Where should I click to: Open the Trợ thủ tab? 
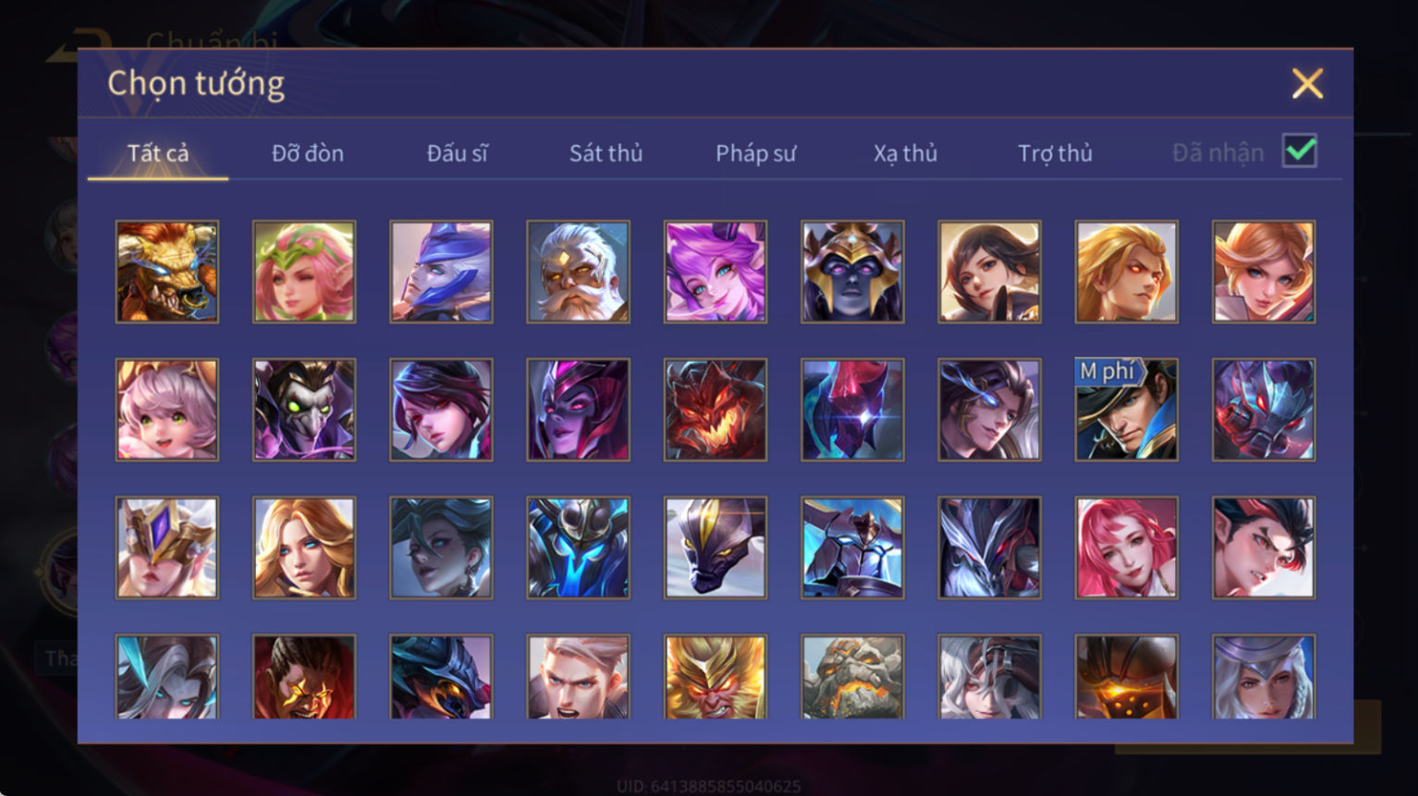pyautogui.click(x=1056, y=153)
